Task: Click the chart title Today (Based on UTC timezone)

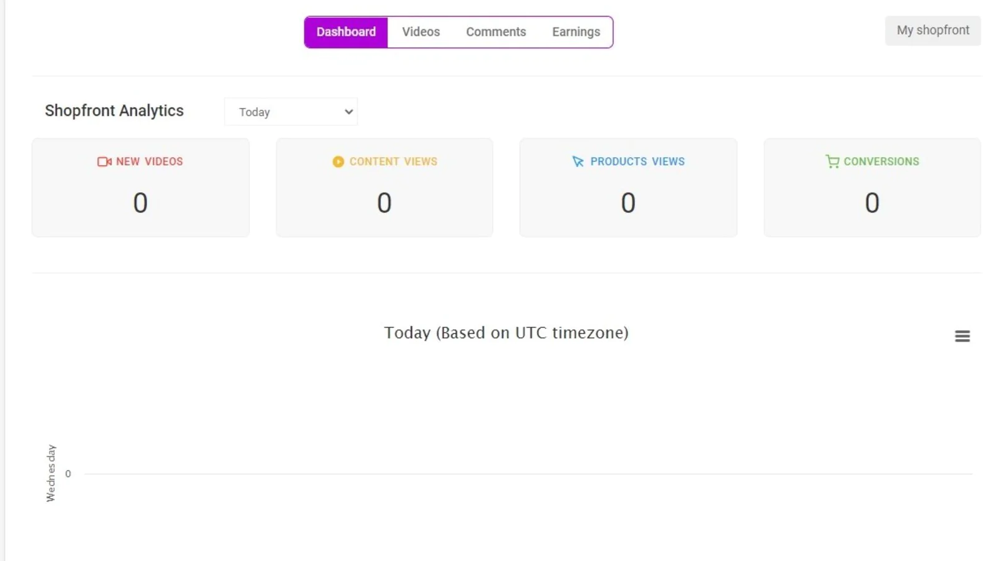Action: coord(506,333)
